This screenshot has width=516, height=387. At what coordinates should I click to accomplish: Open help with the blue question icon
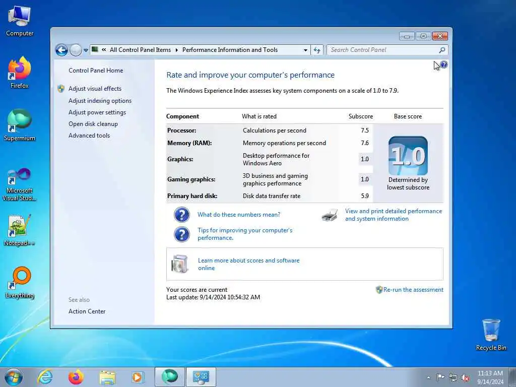(443, 64)
